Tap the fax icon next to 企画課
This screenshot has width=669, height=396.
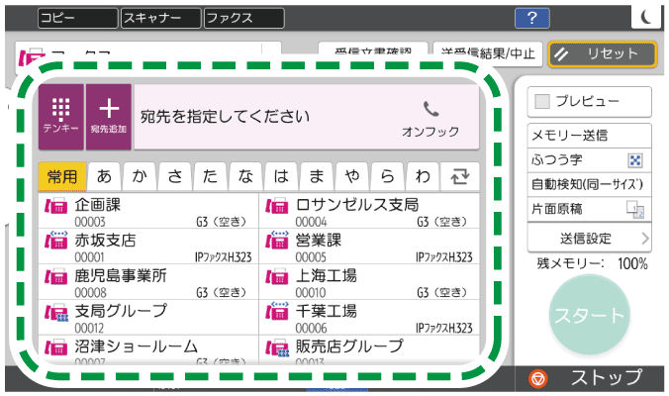pos(55,206)
